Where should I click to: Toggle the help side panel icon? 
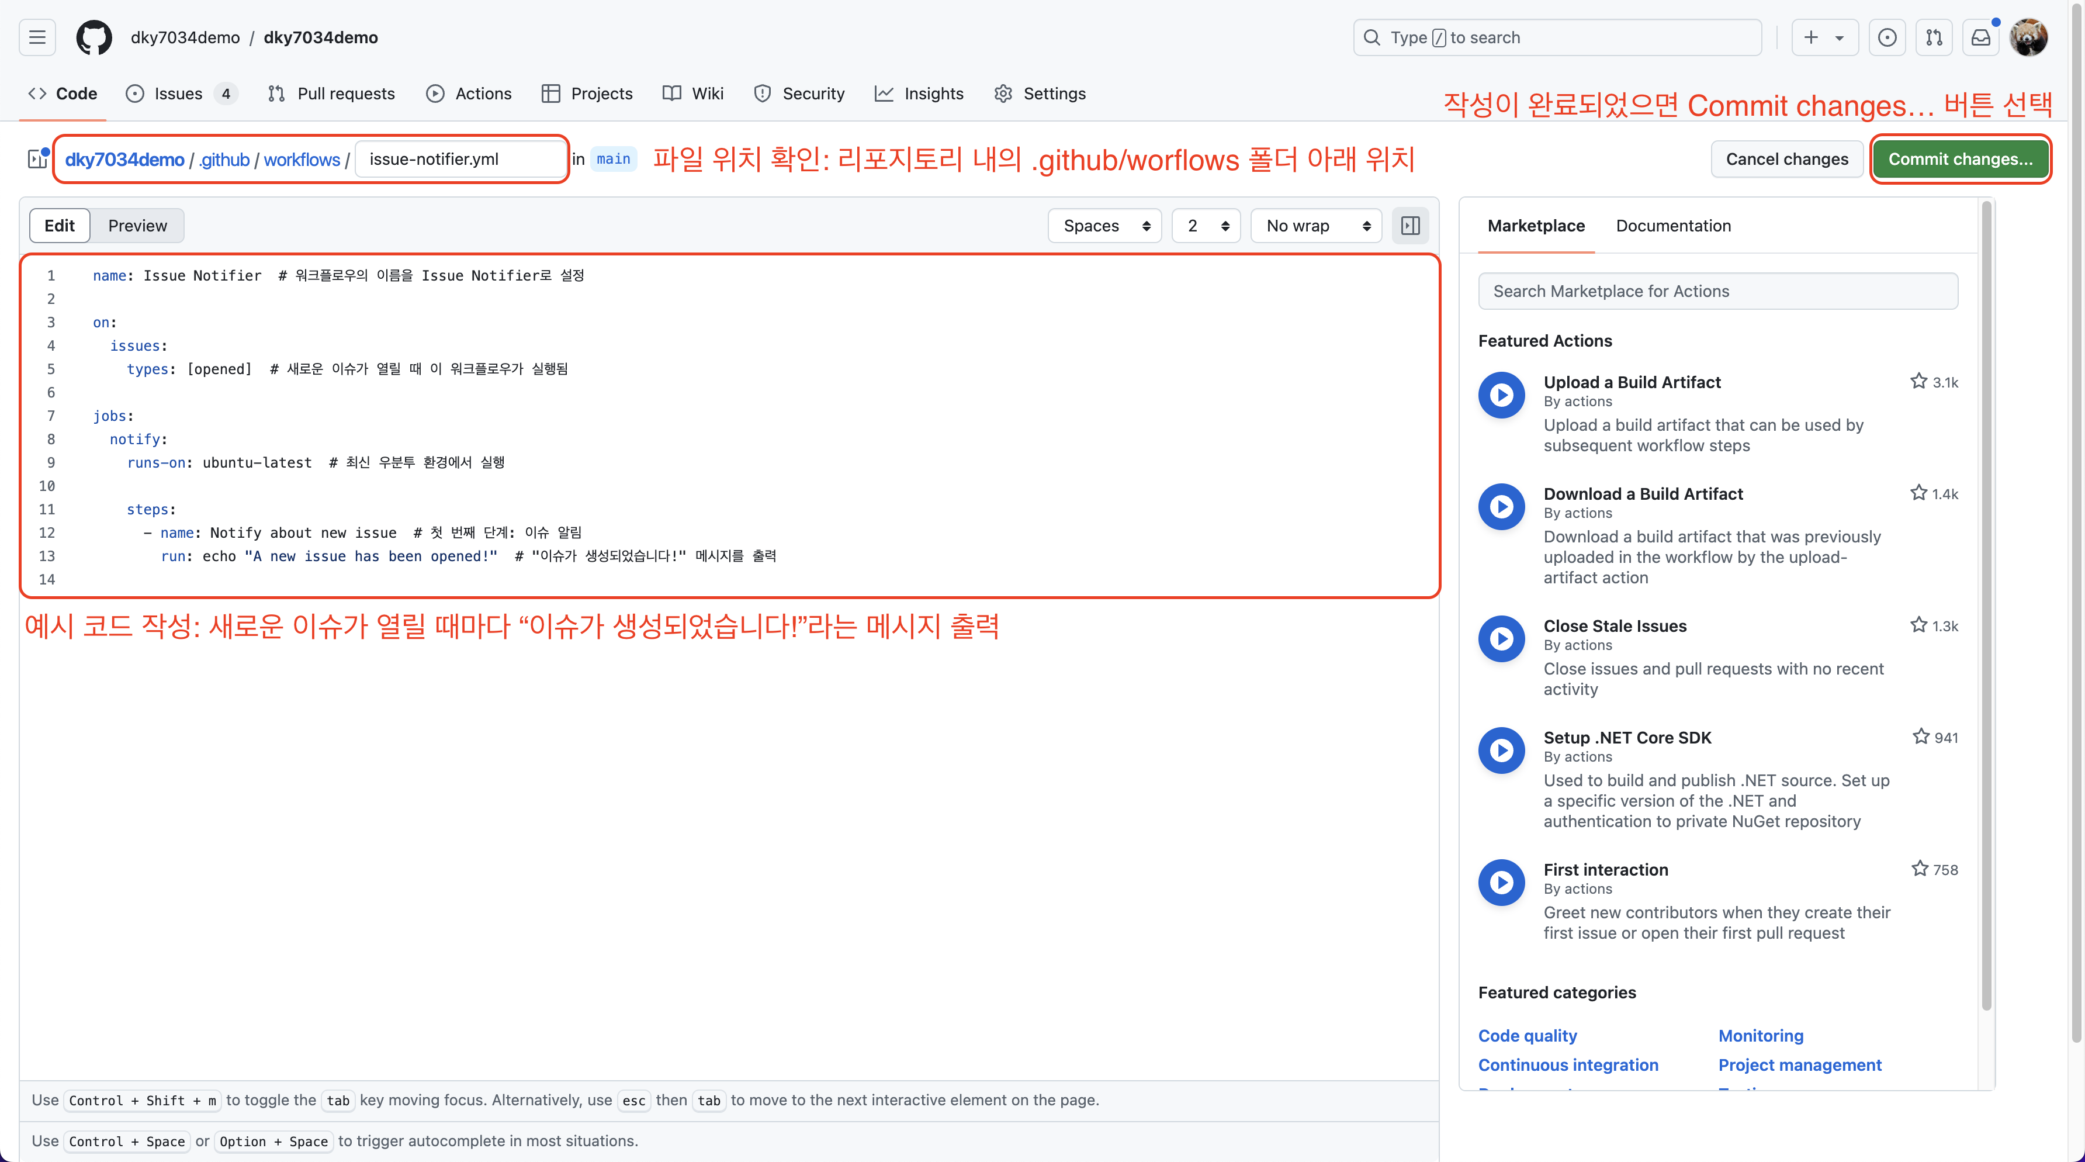(1410, 226)
